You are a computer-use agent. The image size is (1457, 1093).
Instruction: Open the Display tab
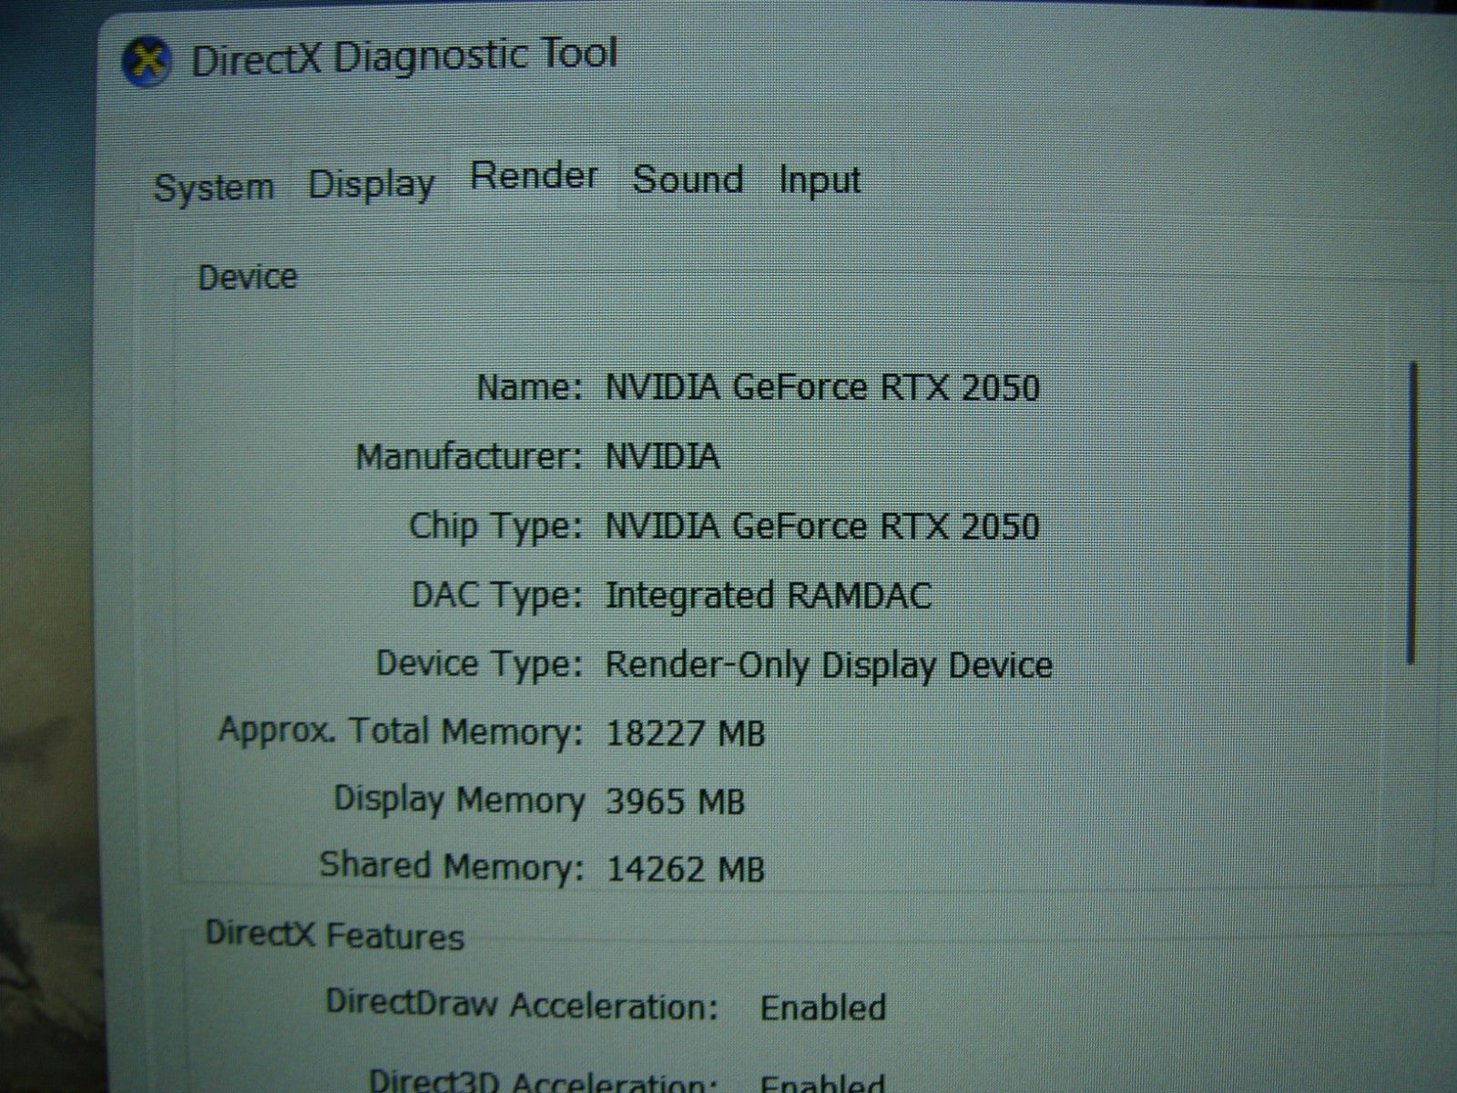[371, 185]
